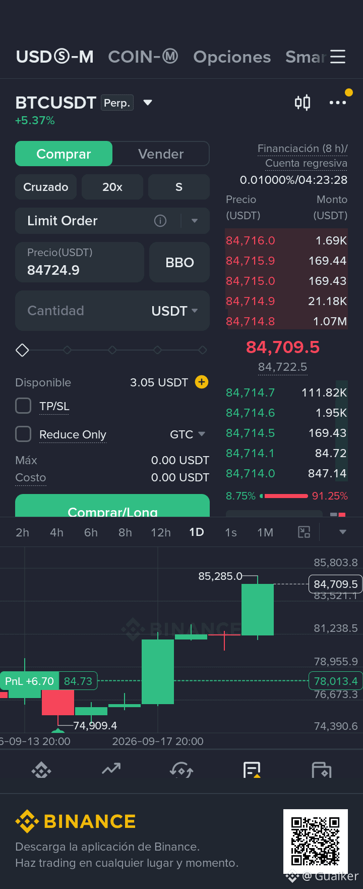Open chart layout indicator icon

[x=304, y=532]
